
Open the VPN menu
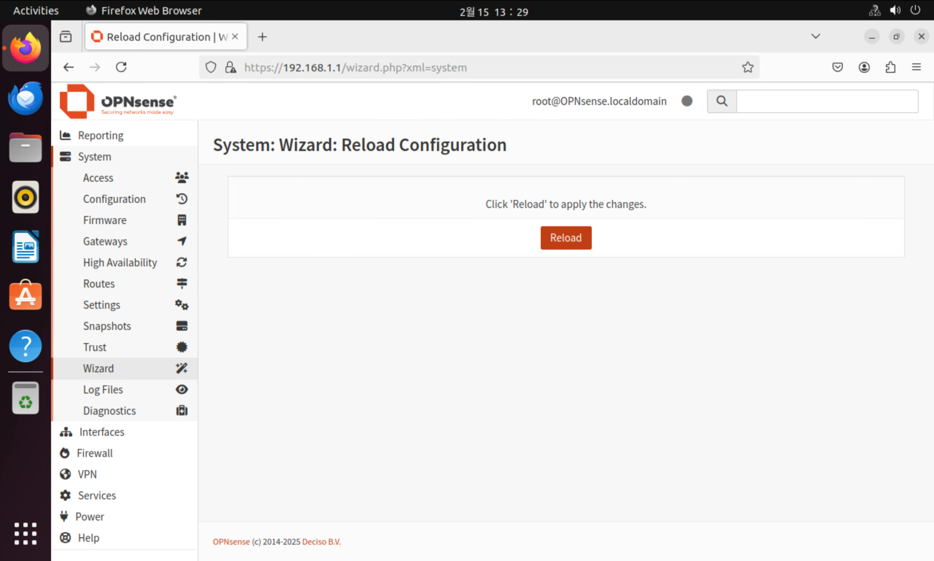coord(87,474)
